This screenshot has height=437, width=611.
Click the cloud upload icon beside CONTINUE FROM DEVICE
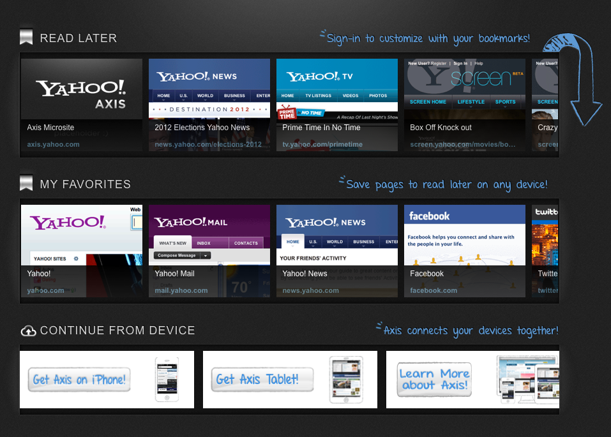[x=29, y=330]
